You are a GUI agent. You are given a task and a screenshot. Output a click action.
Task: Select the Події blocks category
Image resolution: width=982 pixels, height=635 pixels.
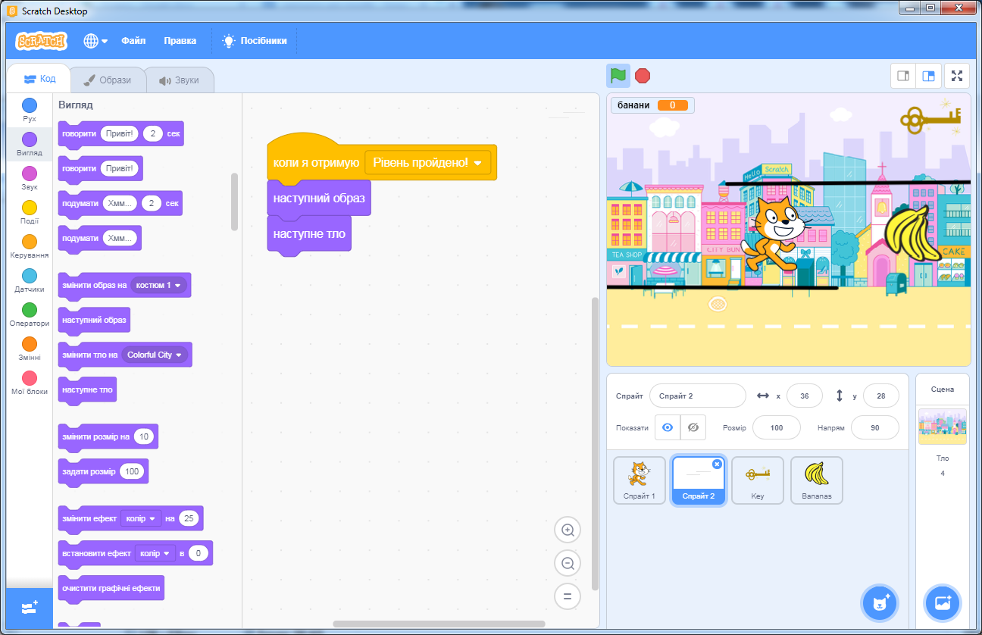pos(30,212)
